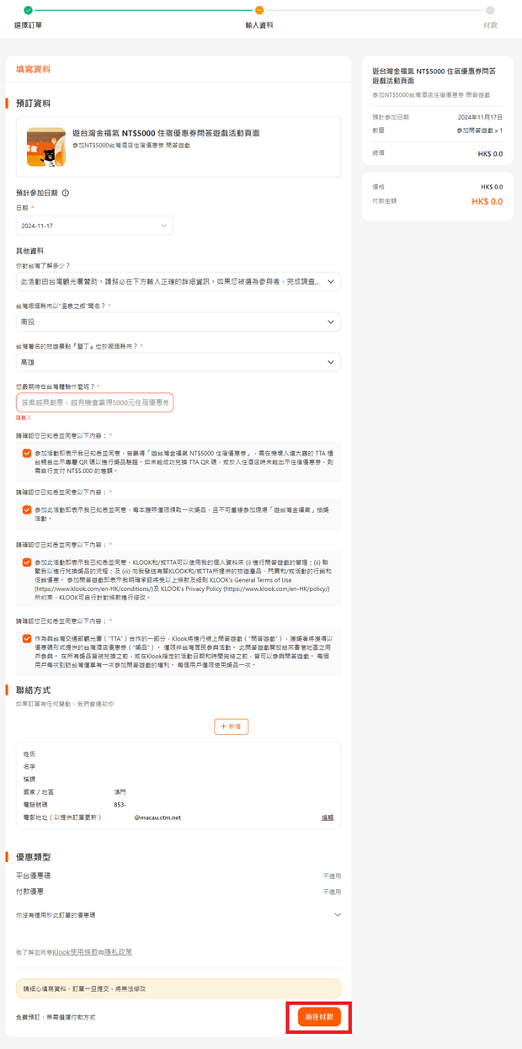Click the red 請輸入 error message
Image resolution: width=522 pixels, height=1049 pixels.
[22, 418]
